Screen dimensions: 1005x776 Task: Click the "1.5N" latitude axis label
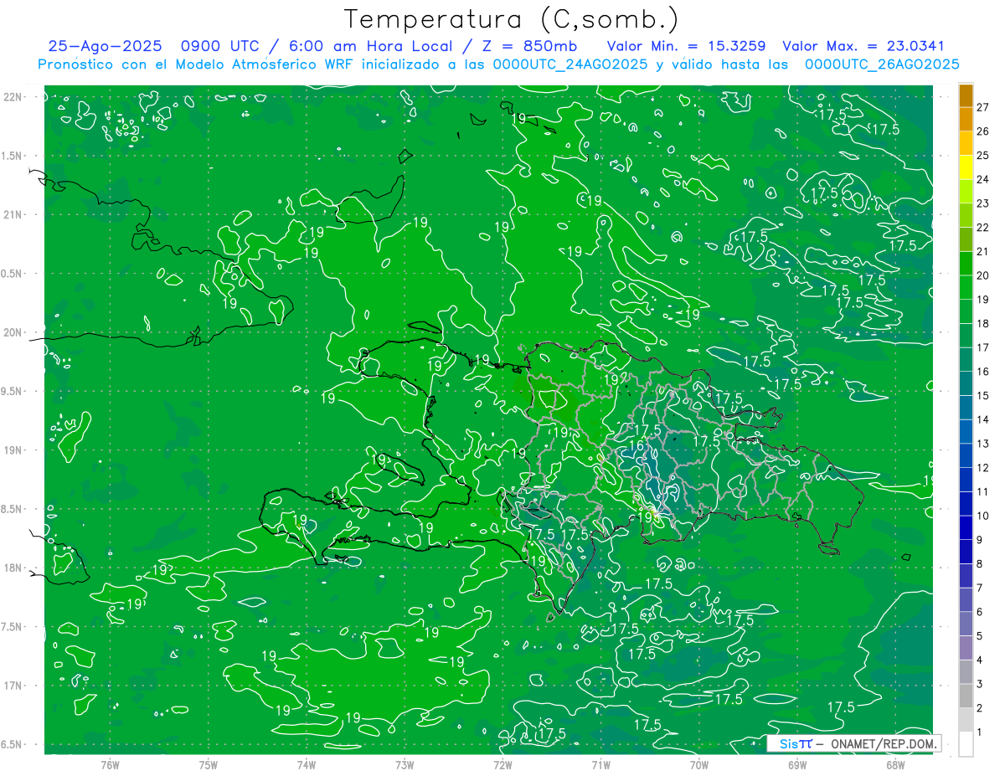click(12, 157)
